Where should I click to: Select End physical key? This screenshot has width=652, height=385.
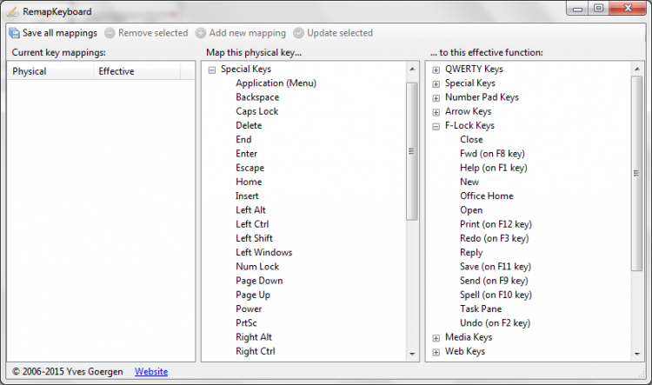[x=243, y=140]
